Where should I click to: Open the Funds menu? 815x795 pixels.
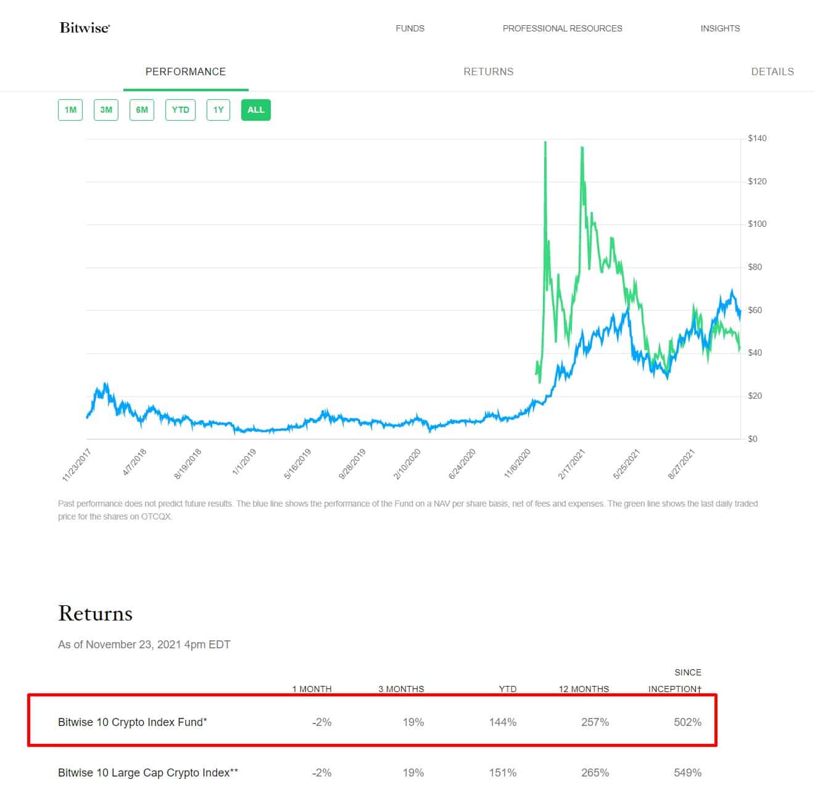(410, 28)
